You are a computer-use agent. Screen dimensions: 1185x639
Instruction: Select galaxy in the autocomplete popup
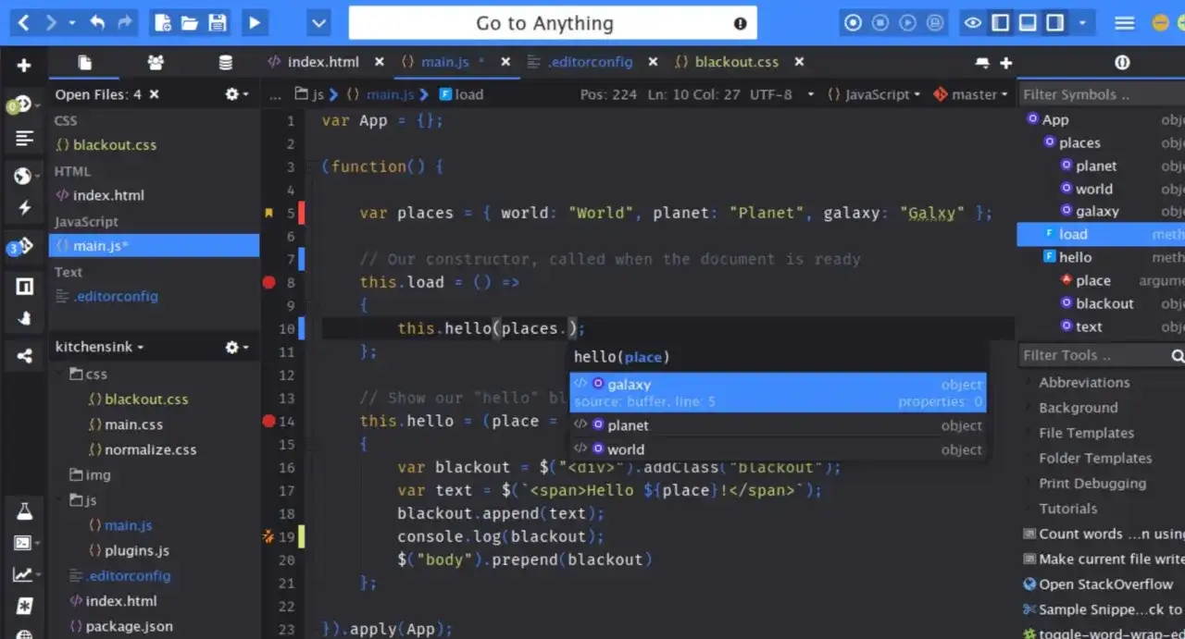630,384
